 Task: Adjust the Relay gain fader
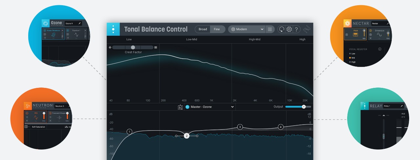click(384, 136)
